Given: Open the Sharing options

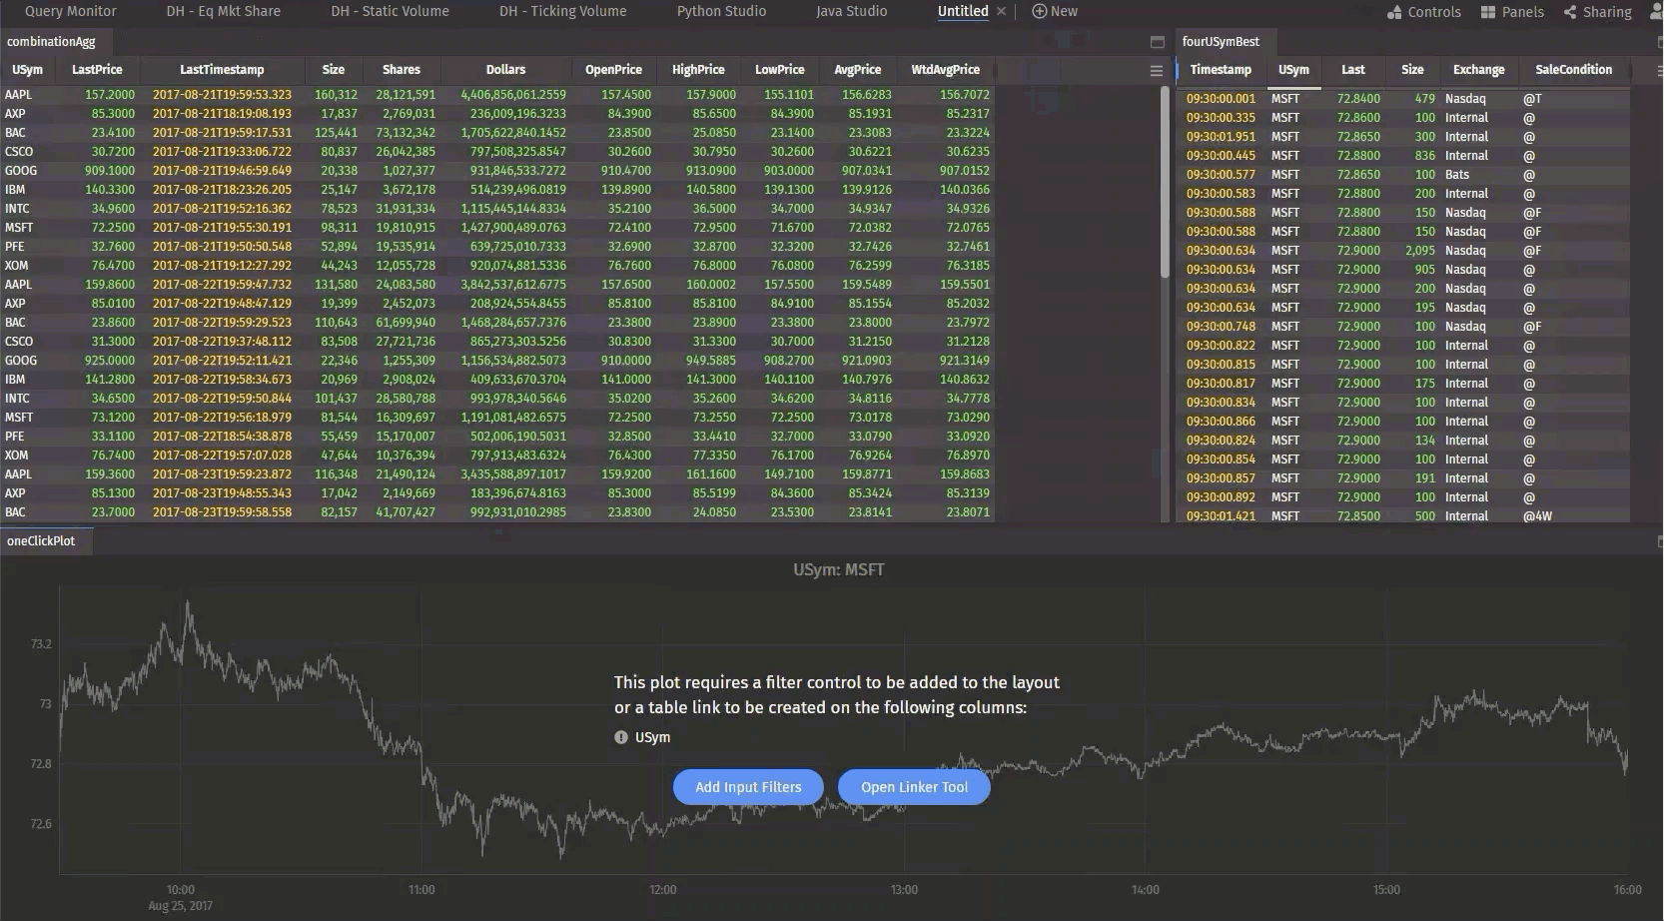Looking at the screenshot, I should point(1597,12).
